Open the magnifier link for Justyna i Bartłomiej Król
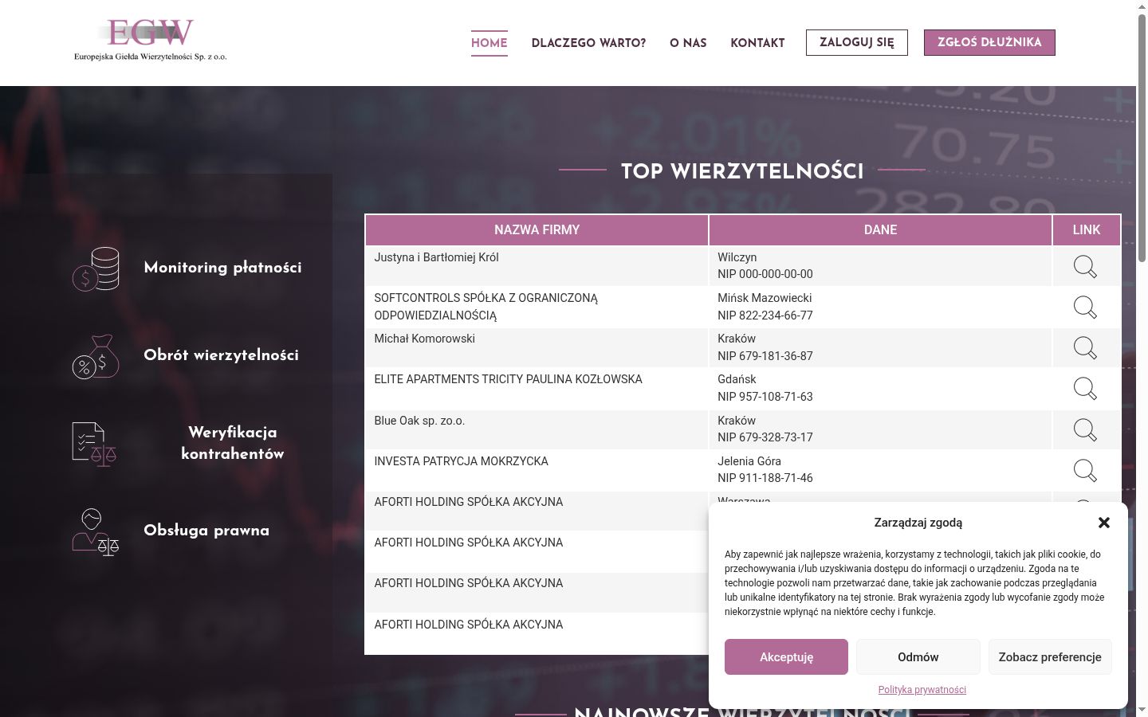 [x=1085, y=266]
